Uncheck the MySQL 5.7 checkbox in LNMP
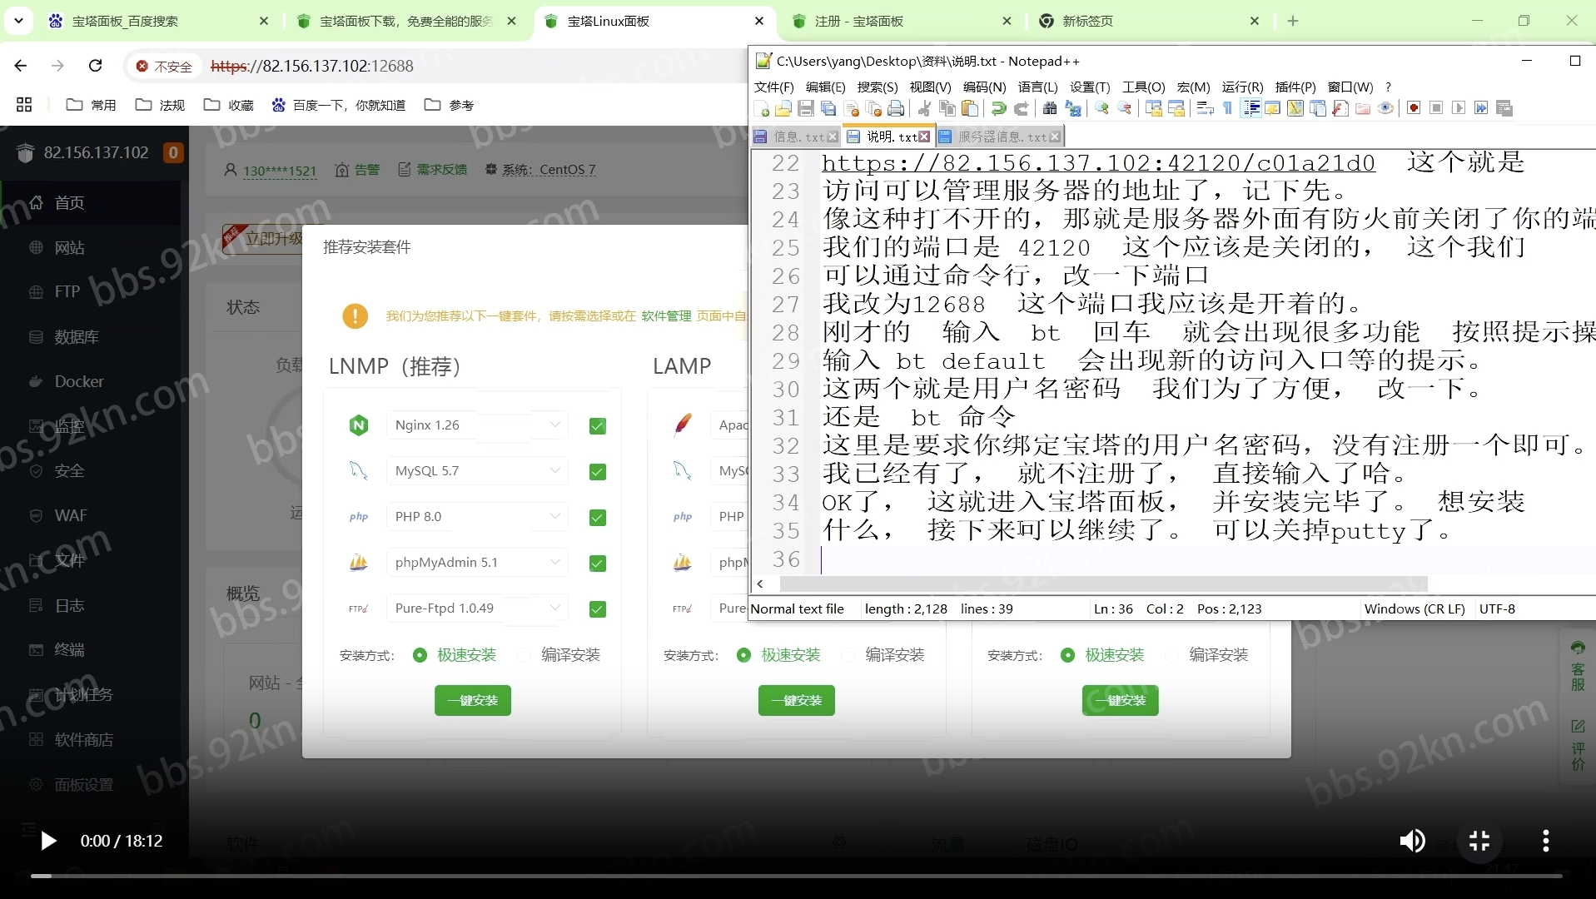This screenshot has width=1596, height=899. point(597,472)
